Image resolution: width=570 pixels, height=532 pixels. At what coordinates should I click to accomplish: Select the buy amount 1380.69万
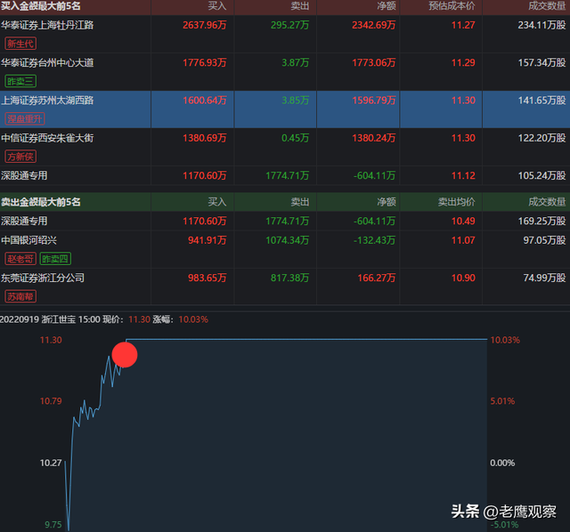click(x=204, y=138)
